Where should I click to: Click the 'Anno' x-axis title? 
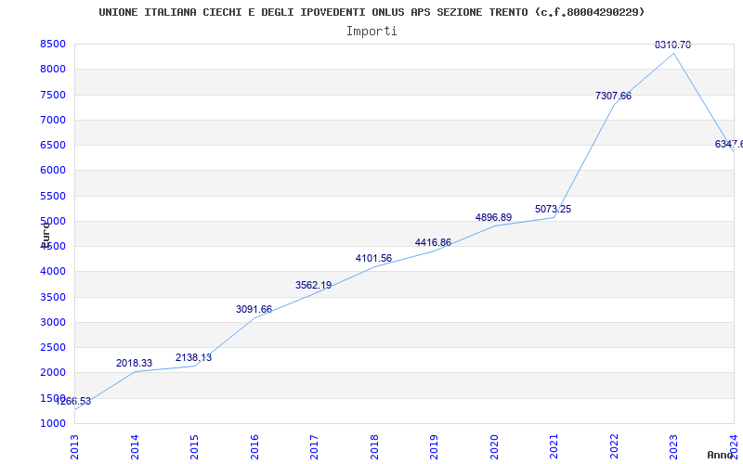click(720, 455)
